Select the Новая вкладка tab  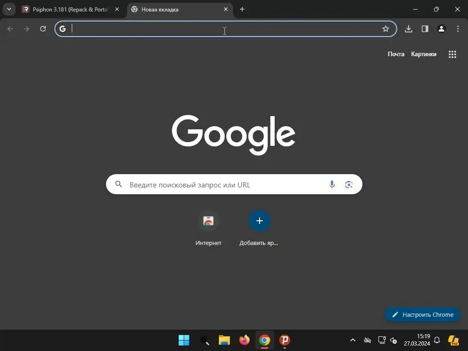(180, 10)
